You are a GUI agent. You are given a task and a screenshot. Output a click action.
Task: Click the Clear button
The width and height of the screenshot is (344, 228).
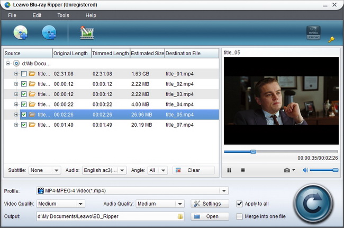[x=194, y=170]
